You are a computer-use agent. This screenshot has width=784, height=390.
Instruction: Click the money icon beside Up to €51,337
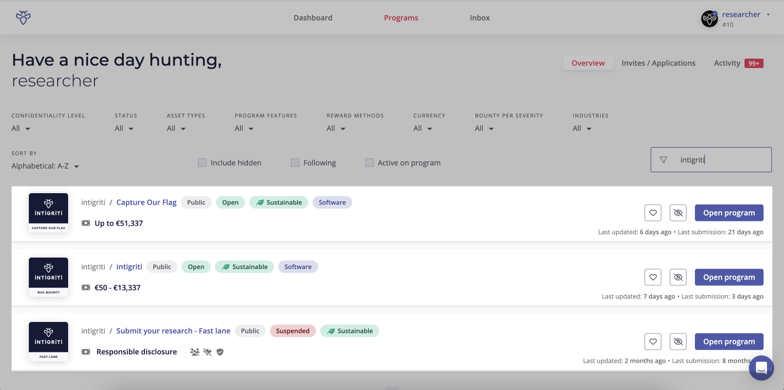86,224
